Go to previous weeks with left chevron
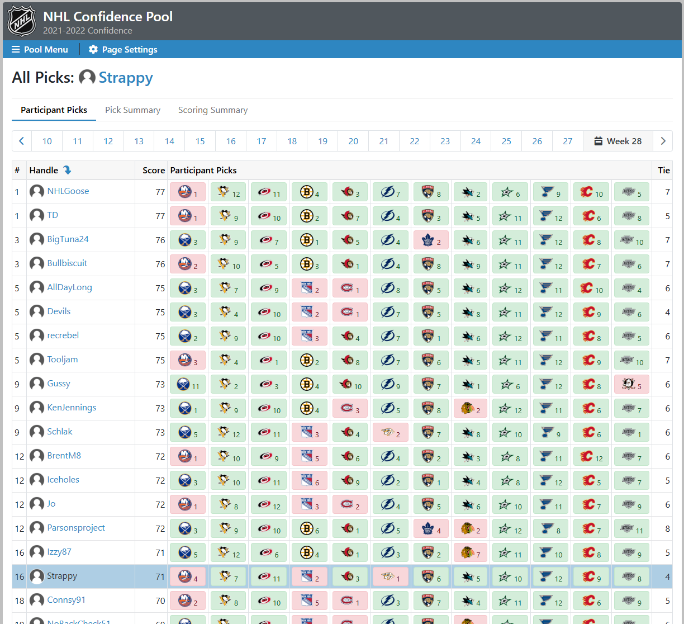684x624 pixels. [x=22, y=141]
